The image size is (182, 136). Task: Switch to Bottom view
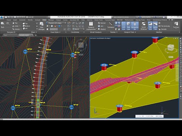click(x=26, y=26)
